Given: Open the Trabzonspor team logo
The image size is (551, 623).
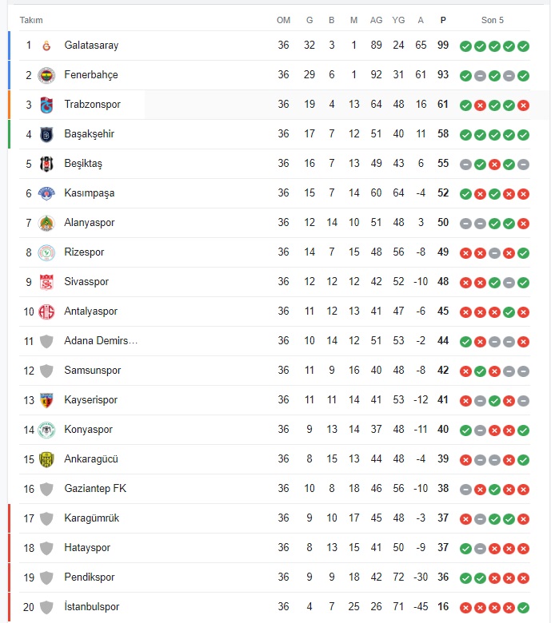Looking at the screenshot, I should 46,105.
